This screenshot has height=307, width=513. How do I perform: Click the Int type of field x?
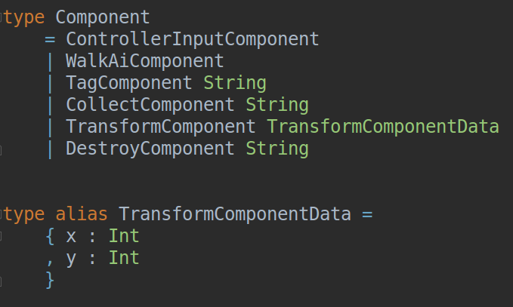[x=124, y=236]
